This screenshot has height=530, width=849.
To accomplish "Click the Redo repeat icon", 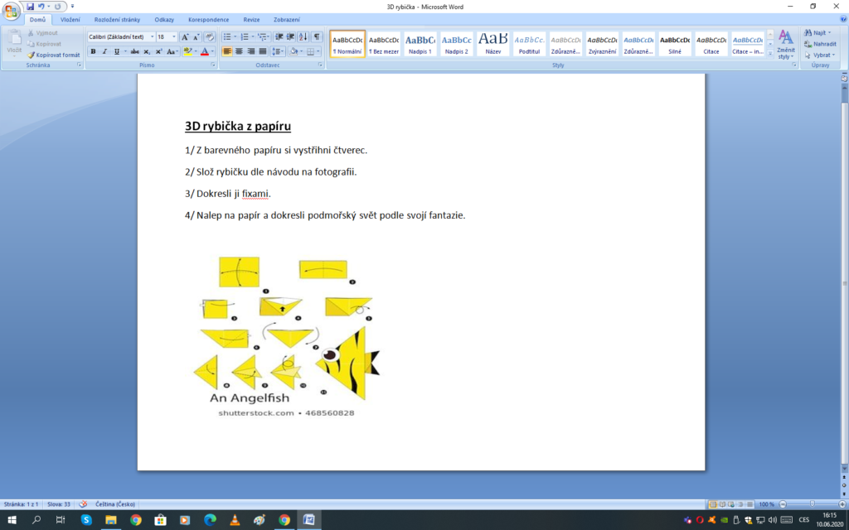I will tap(57, 7).
